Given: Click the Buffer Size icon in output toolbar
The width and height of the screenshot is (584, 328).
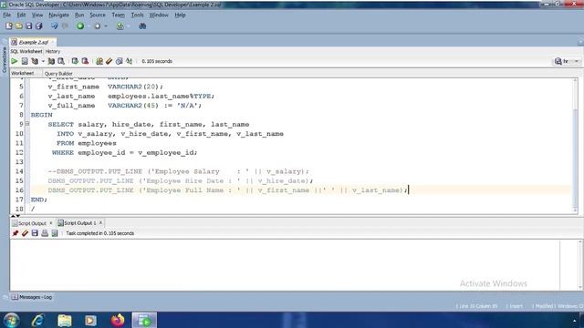Looking at the screenshot, I should point(55,233).
